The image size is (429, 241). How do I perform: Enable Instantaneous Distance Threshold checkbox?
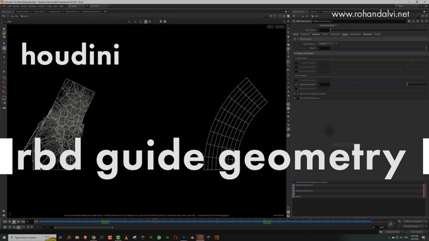[x=296, y=71]
